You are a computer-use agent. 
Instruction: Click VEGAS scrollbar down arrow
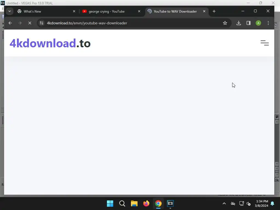pyautogui.click(x=277, y=164)
